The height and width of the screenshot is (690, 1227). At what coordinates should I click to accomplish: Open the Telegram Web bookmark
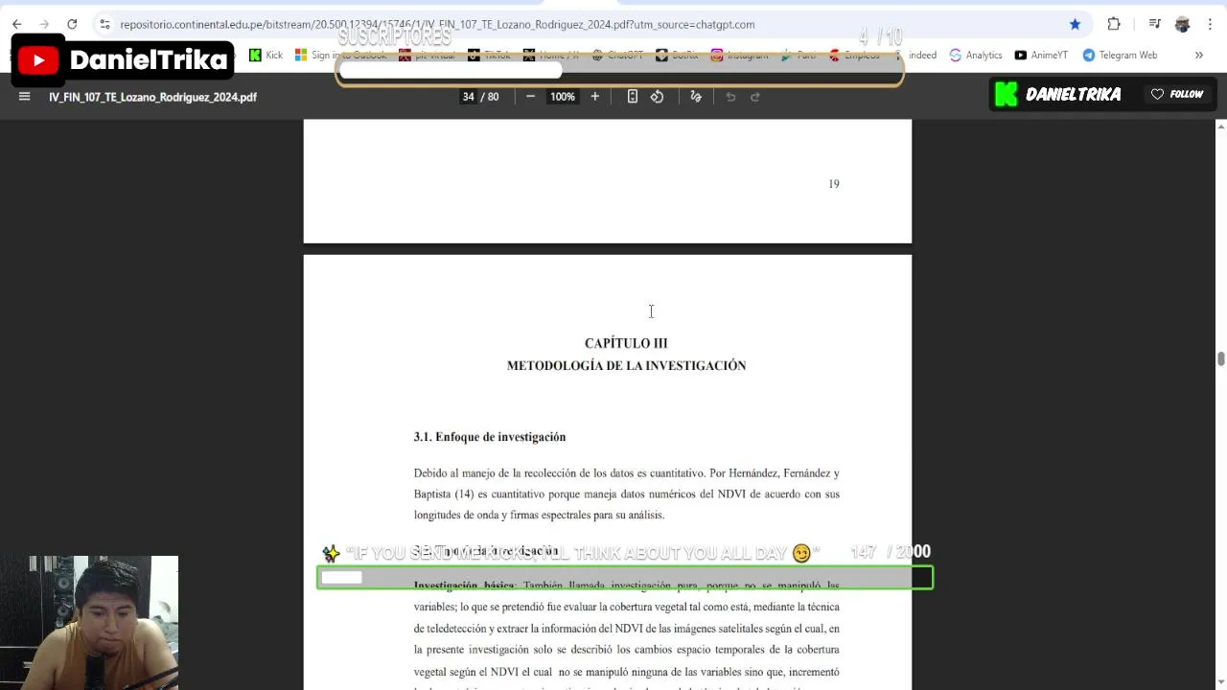coord(1120,56)
